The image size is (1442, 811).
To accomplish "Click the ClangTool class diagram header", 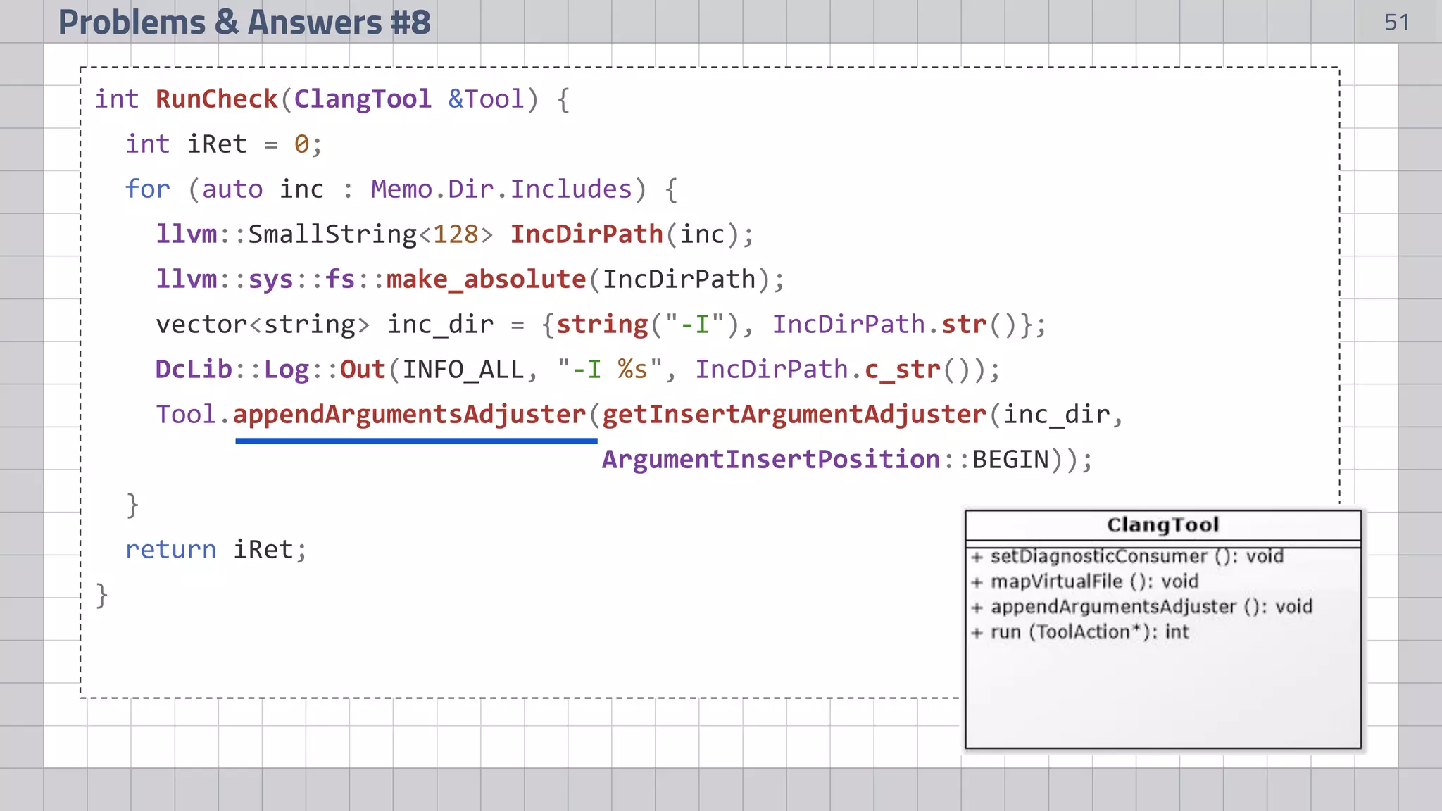I will [x=1162, y=525].
